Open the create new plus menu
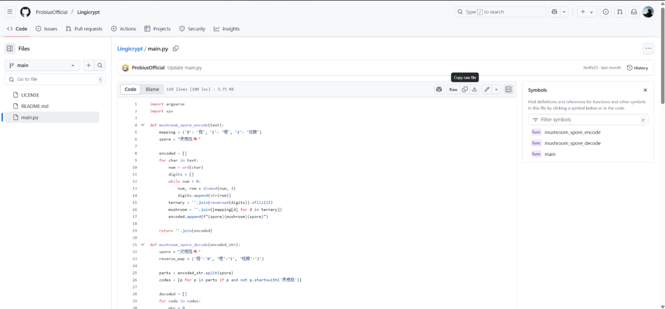This screenshot has height=309, width=665. pyautogui.click(x=587, y=12)
